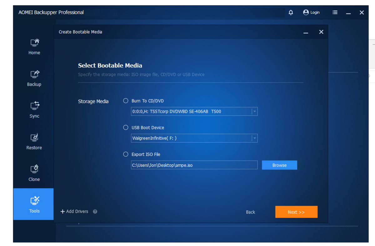The image size is (375, 246).
Task: Open the Backup section in sidebar
Action: [x=34, y=78]
